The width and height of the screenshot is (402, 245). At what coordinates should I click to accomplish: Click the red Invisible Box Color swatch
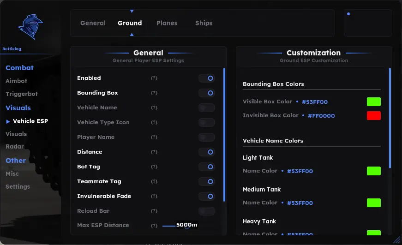[373, 116]
